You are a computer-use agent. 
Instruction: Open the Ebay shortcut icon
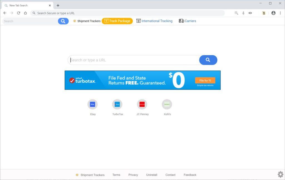click(x=92, y=104)
